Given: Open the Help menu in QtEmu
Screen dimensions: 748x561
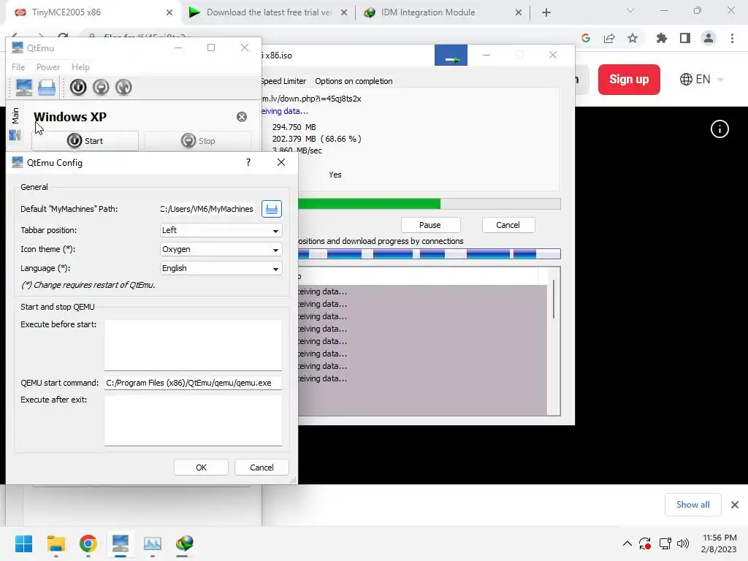Looking at the screenshot, I should point(80,66).
